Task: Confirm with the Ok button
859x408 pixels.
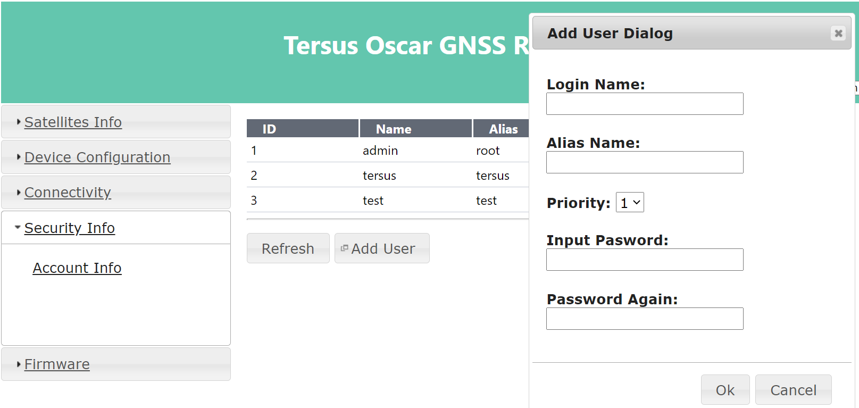Action: [x=725, y=390]
